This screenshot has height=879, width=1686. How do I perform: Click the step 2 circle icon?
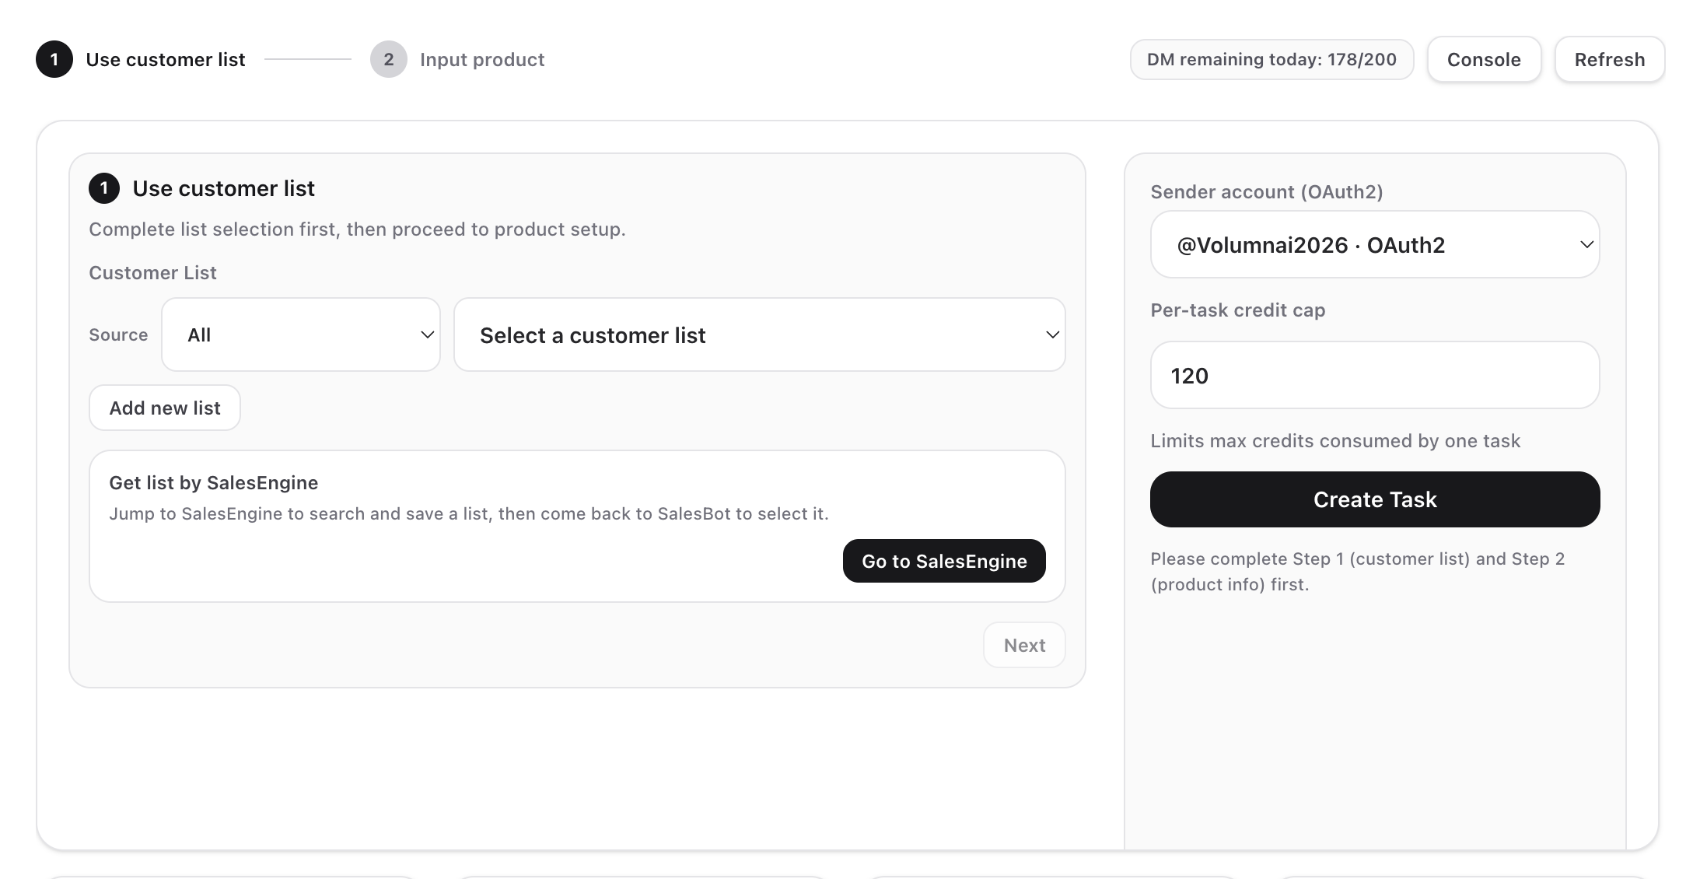click(389, 59)
